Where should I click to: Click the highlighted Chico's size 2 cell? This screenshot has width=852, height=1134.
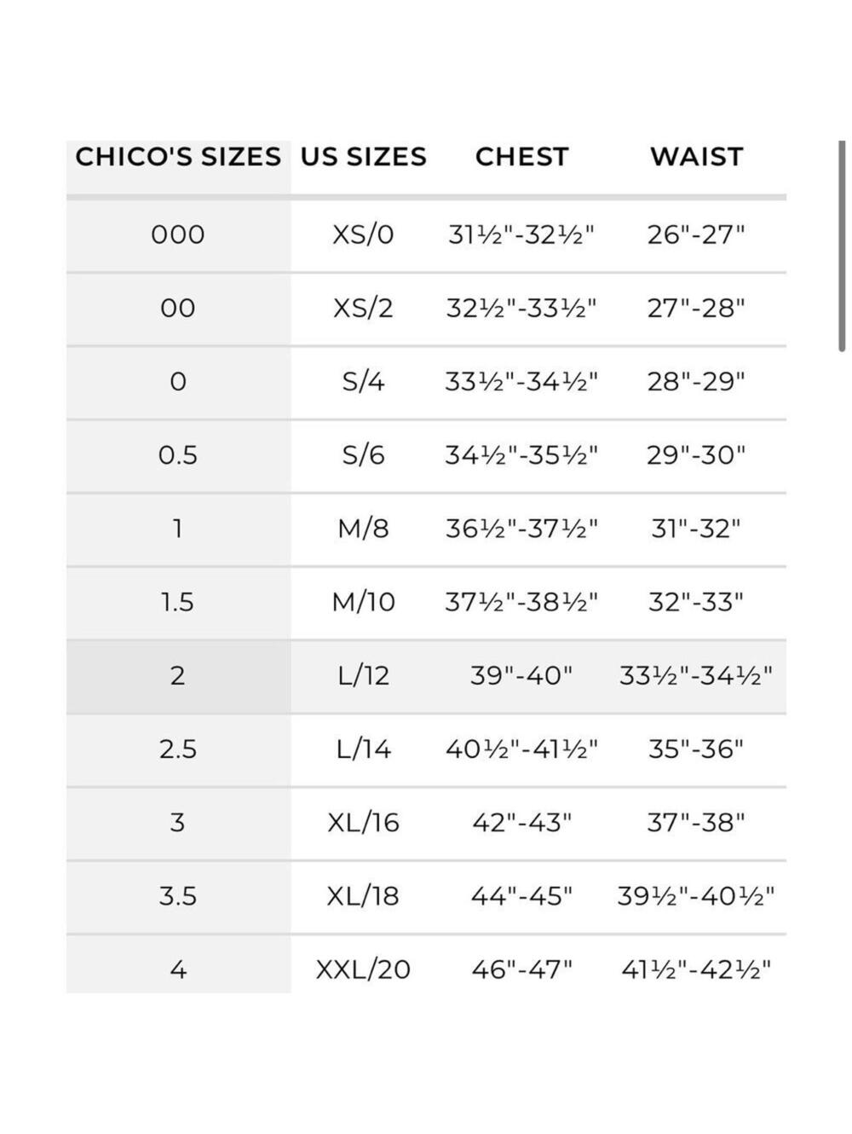(x=178, y=676)
